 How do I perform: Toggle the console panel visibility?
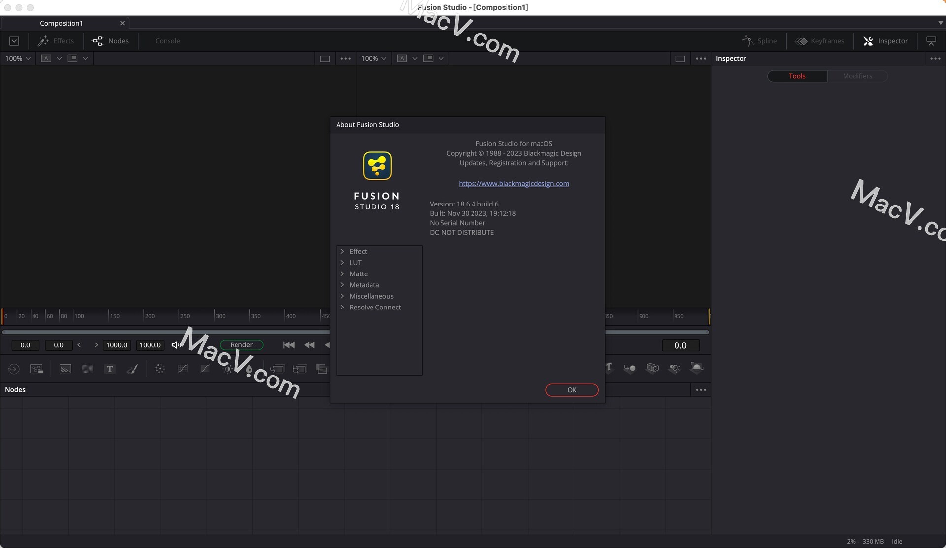pos(167,40)
